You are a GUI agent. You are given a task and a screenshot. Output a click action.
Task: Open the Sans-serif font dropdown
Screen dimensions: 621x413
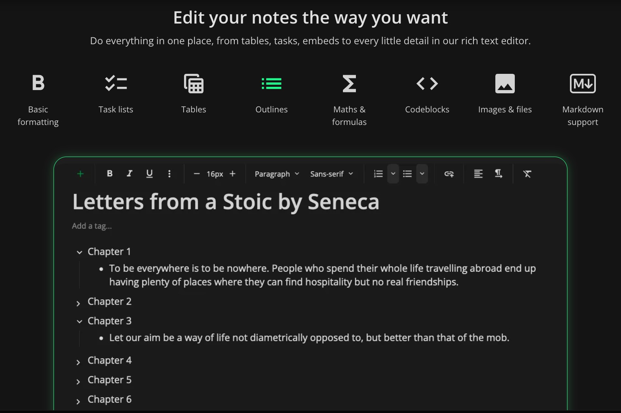coord(331,174)
